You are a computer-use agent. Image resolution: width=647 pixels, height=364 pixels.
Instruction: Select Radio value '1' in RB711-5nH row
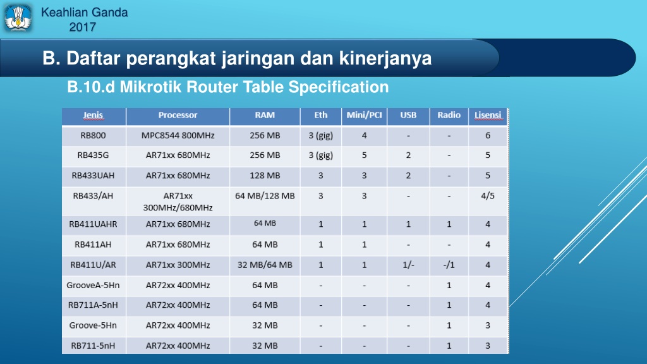point(449,346)
